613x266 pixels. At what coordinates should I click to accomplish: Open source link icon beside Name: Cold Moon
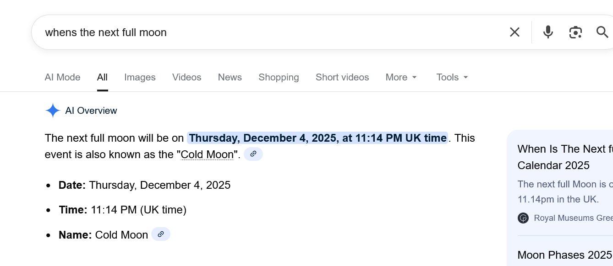tap(161, 234)
